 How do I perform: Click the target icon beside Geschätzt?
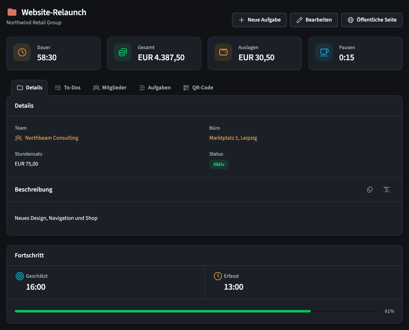tap(20, 276)
